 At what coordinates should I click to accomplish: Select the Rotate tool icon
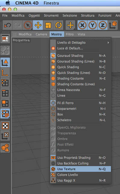click(x=58, y=25)
